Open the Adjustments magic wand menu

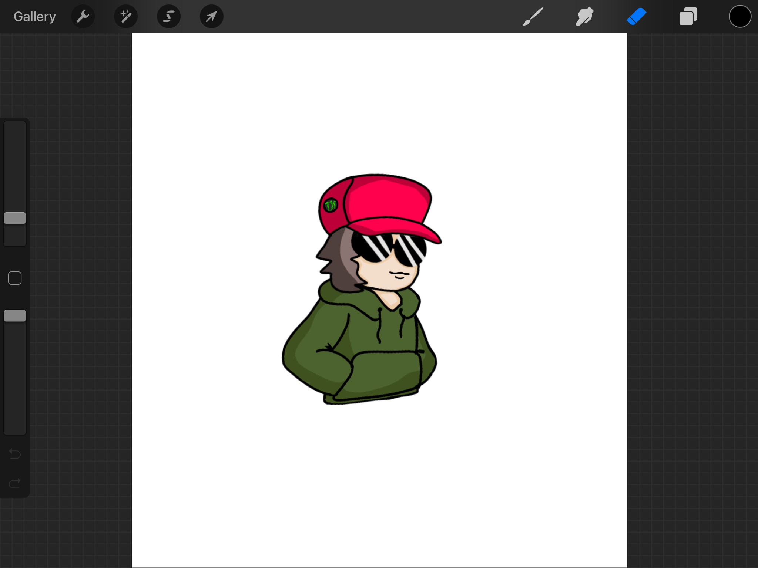tap(126, 17)
